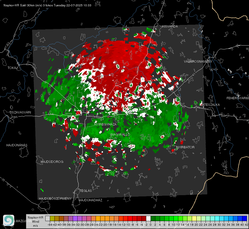Pick the dark green swatch between 0 and 2
The height and width of the screenshot is (229, 249).
(153, 218)
